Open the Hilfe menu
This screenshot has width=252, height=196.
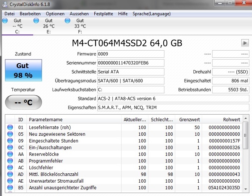tap(123, 14)
